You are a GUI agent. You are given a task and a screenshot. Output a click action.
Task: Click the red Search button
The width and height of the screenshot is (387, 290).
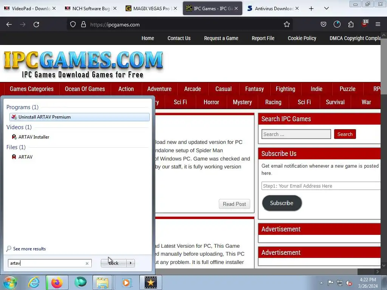(345, 134)
